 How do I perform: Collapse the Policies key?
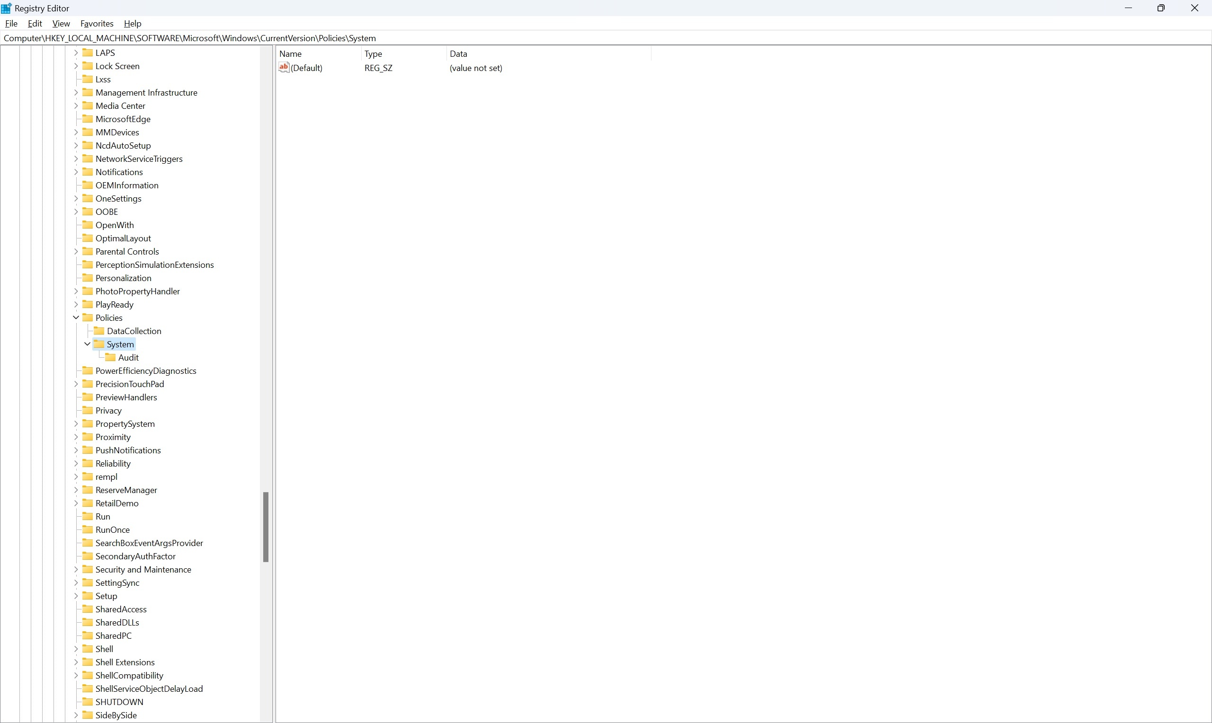click(76, 317)
